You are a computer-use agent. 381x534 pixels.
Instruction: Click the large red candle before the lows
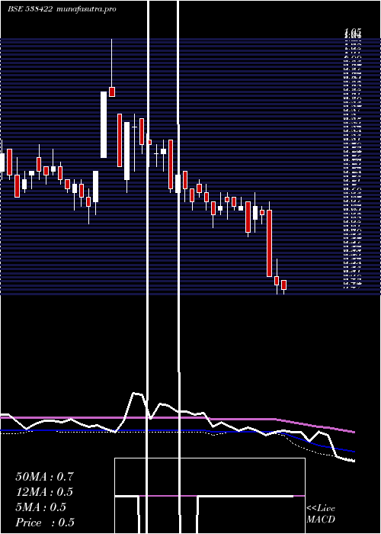tap(270, 243)
